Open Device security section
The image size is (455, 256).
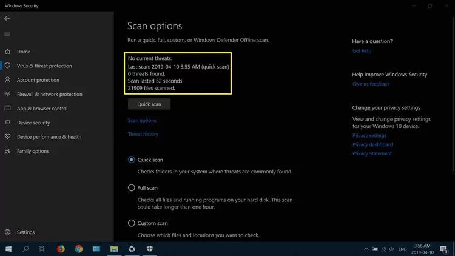[x=33, y=123]
